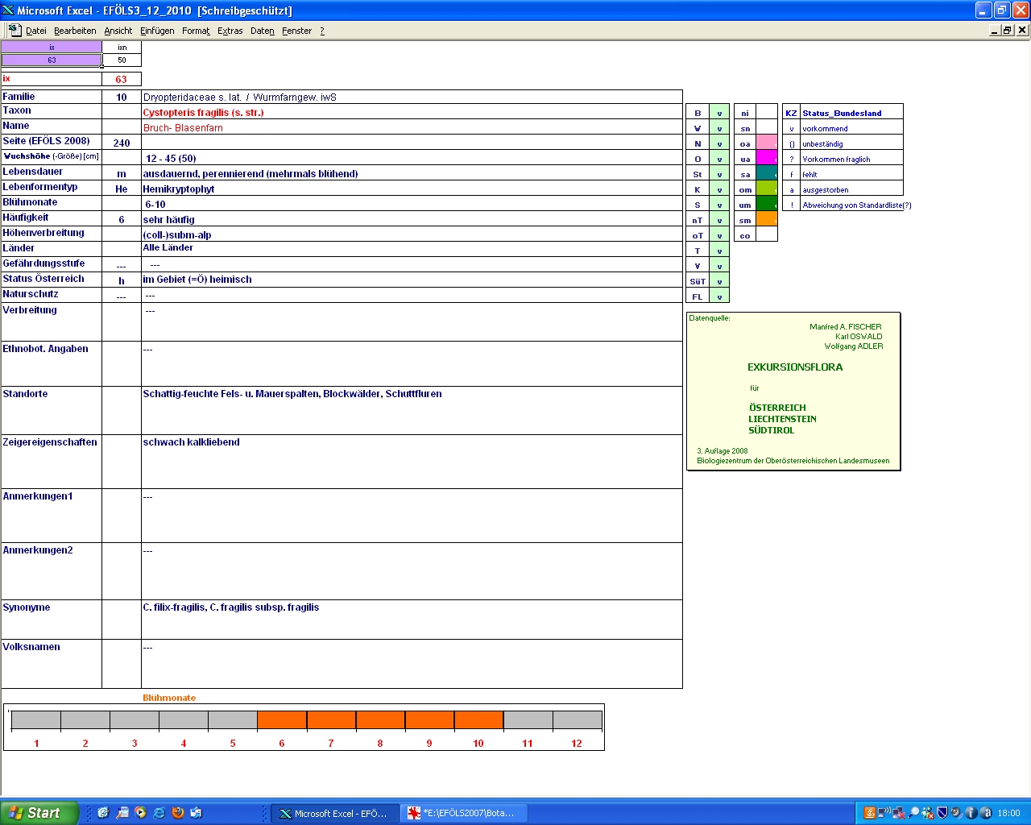Image resolution: width=1031 pixels, height=825 pixels.
Task: Select the 'SüT' region cell
Action: (x=698, y=281)
